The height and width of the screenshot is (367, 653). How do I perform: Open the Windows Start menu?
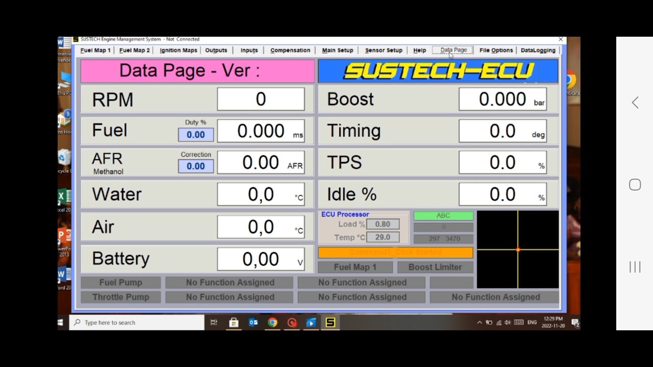pos(61,323)
